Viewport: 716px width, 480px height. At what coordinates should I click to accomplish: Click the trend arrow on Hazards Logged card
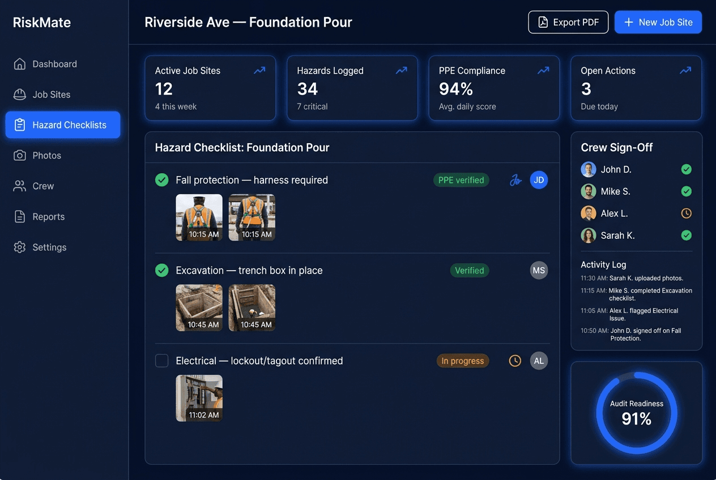pos(402,71)
